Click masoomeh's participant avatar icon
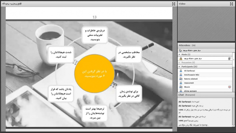Viewport: 236px width, 133px height. [181, 83]
